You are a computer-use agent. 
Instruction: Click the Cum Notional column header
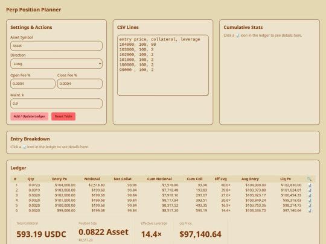[159, 179]
